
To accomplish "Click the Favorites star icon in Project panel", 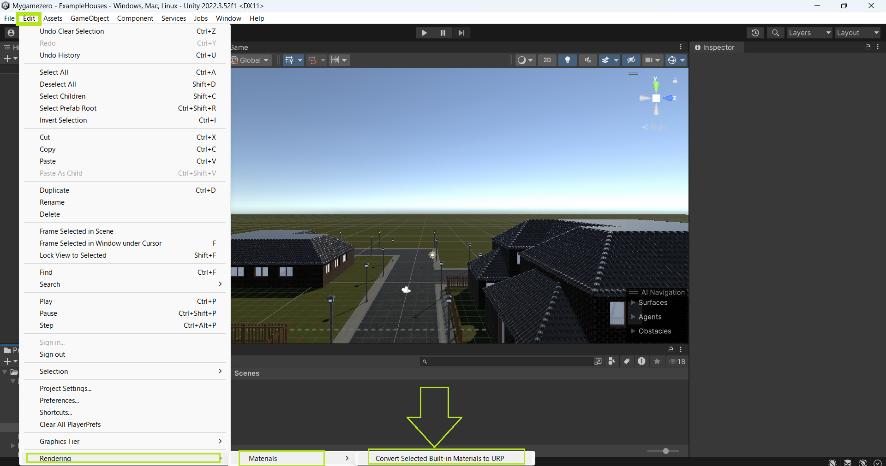I will coord(657,361).
